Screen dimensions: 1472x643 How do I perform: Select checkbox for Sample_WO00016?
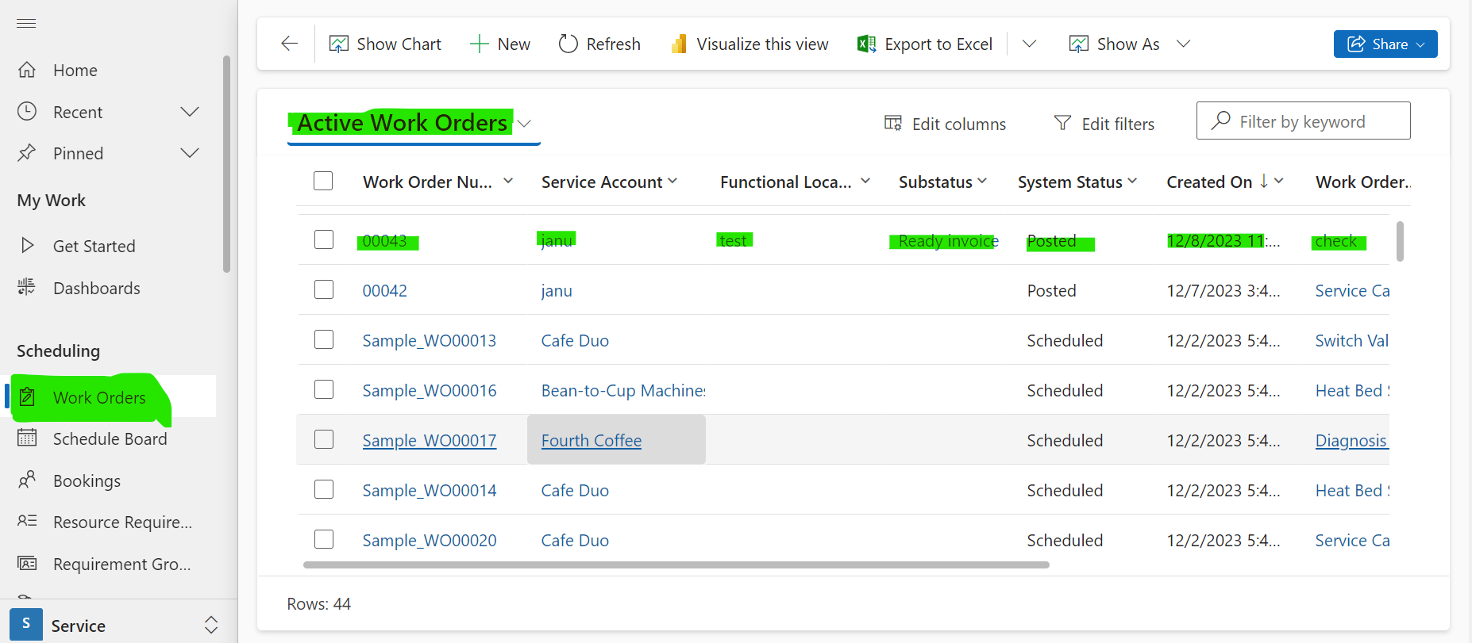(324, 388)
